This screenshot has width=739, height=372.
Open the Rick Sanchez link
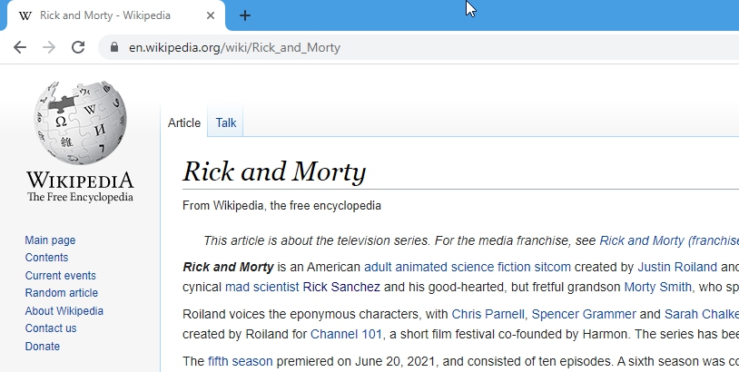pyautogui.click(x=341, y=287)
